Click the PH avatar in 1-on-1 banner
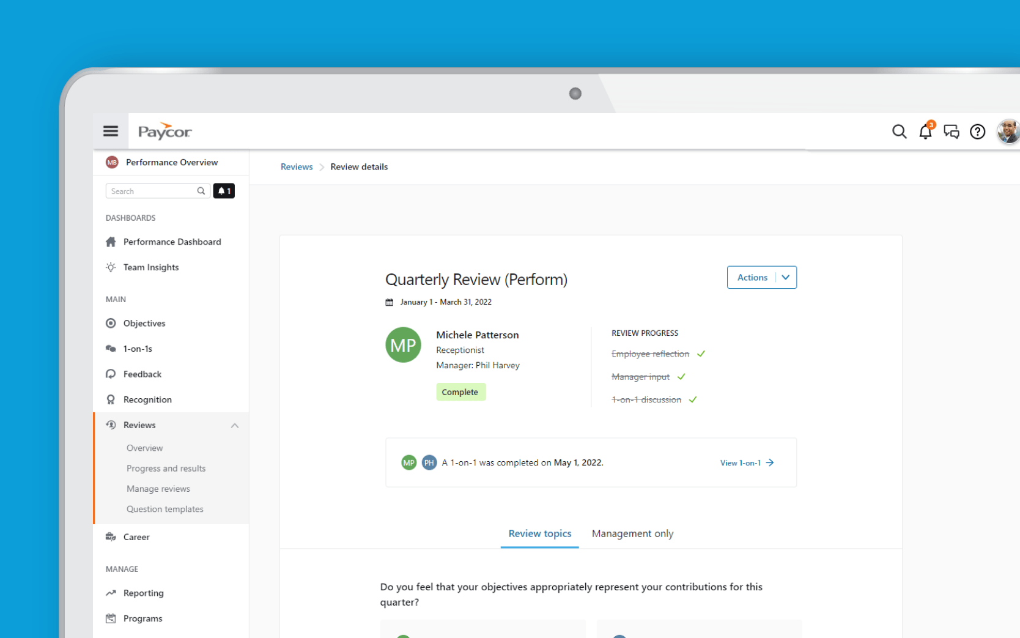Viewport: 1020px width, 638px height. [429, 463]
